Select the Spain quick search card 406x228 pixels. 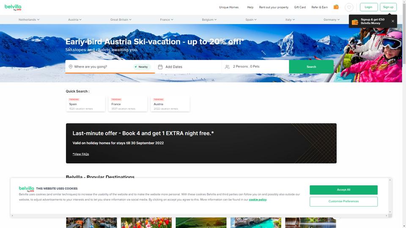[86, 104]
